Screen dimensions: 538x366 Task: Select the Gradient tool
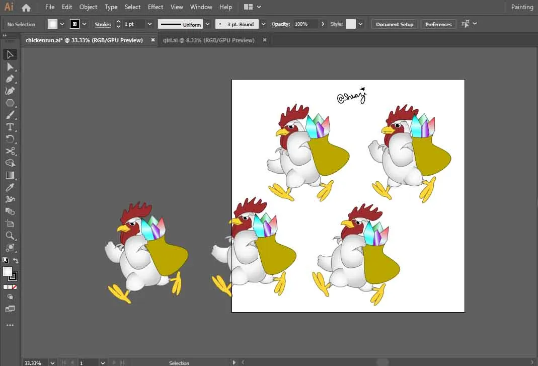(10, 175)
